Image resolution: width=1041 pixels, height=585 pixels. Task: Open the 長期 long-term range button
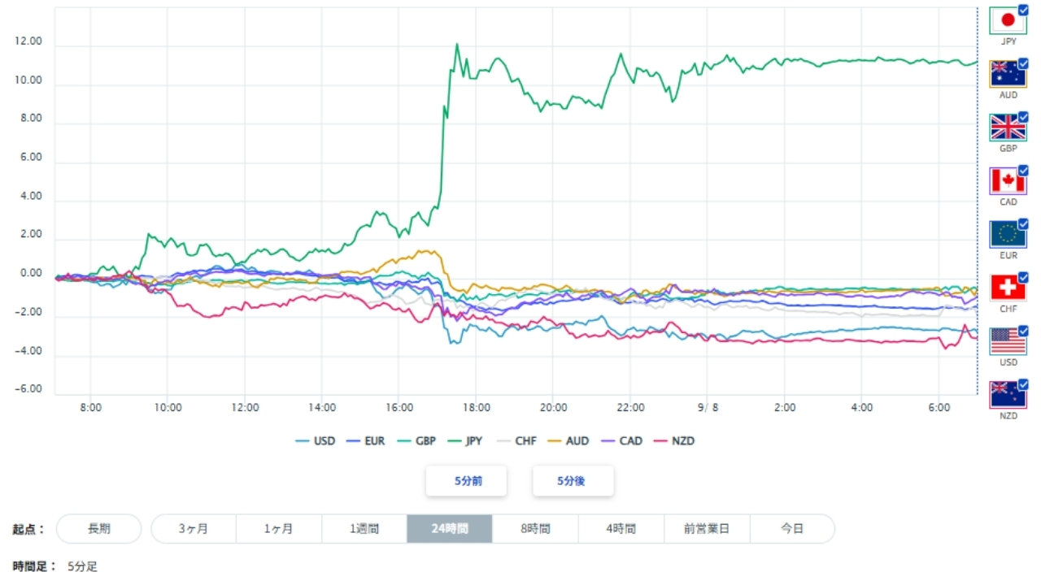tap(98, 528)
